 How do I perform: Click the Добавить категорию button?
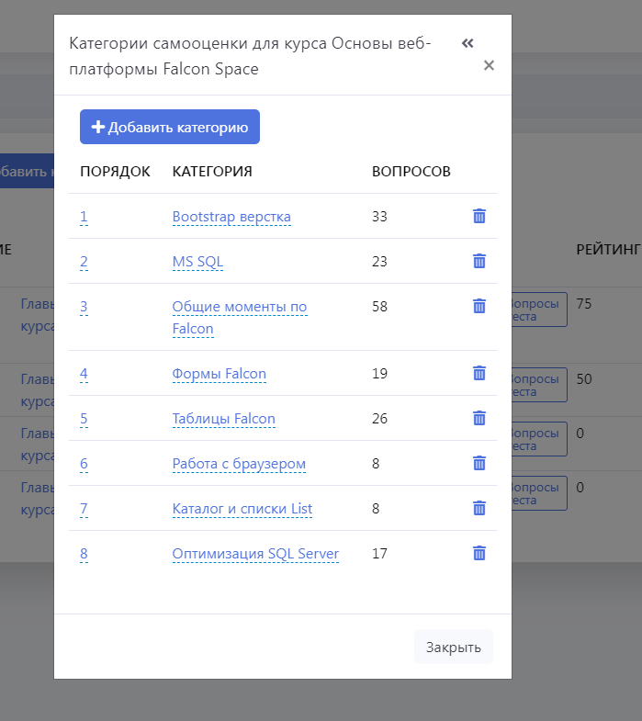click(170, 128)
